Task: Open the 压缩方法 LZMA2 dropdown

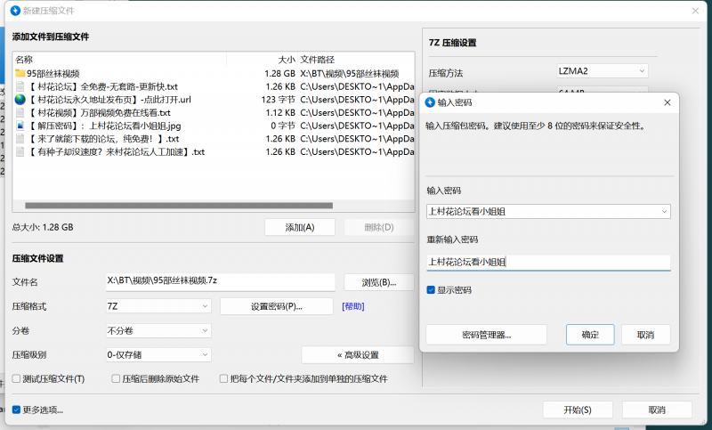Action: click(x=603, y=71)
